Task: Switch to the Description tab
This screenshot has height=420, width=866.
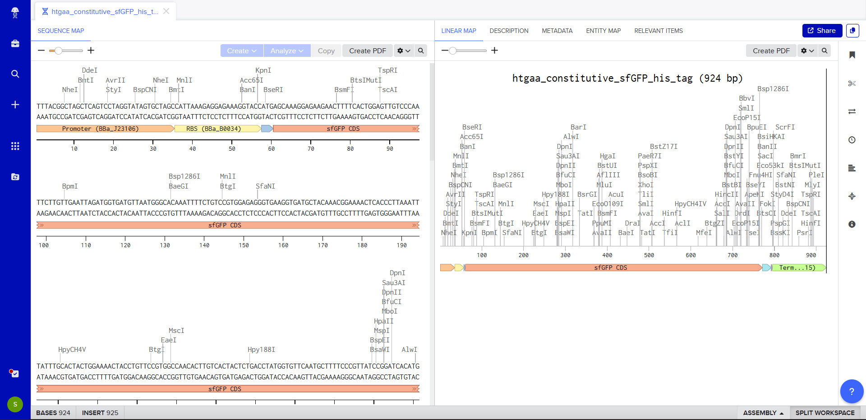Action: point(509,31)
